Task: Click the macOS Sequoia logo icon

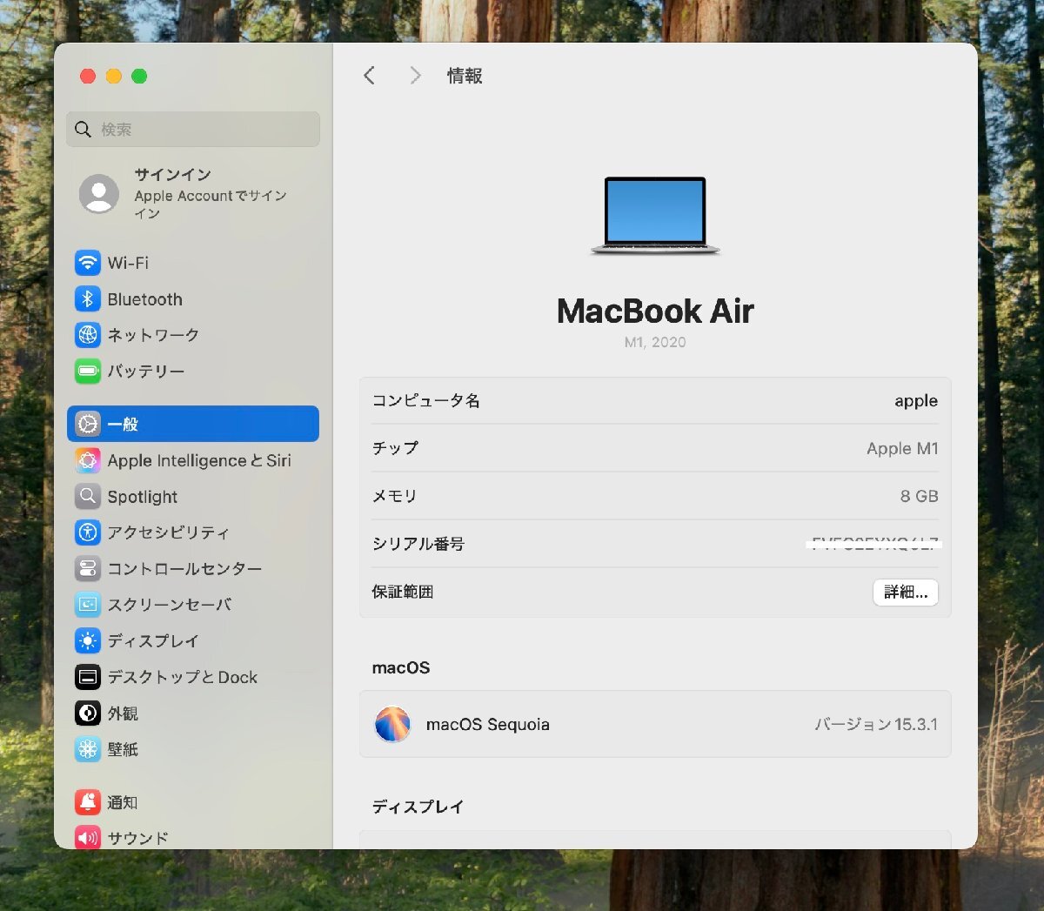Action: [x=392, y=724]
